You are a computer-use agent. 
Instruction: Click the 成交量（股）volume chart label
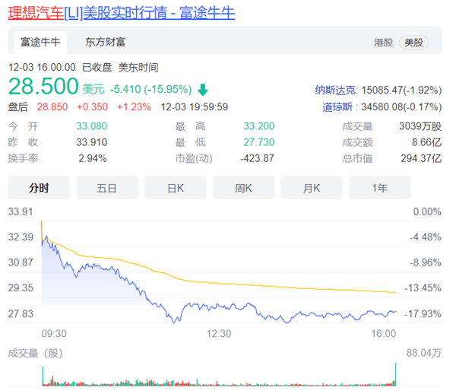tap(35, 353)
